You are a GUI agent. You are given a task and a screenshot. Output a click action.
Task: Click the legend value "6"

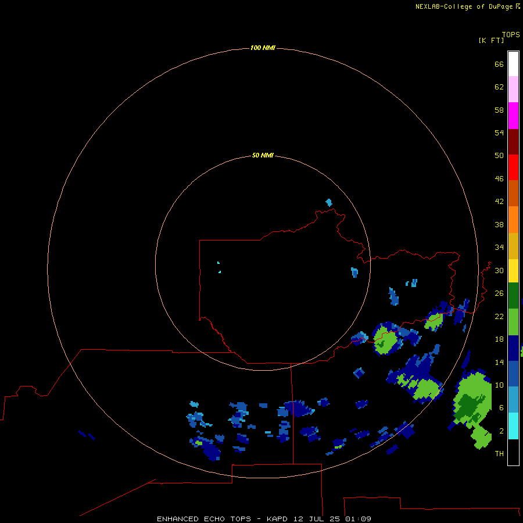[x=501, y=408]
